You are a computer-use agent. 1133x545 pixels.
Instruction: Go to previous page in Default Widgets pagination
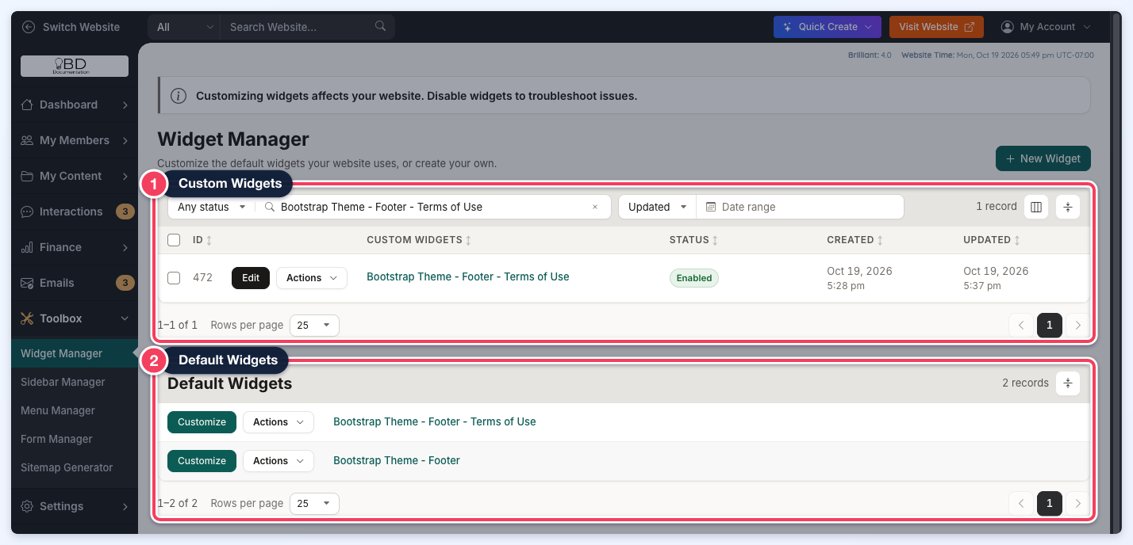tap(1021, 504)
